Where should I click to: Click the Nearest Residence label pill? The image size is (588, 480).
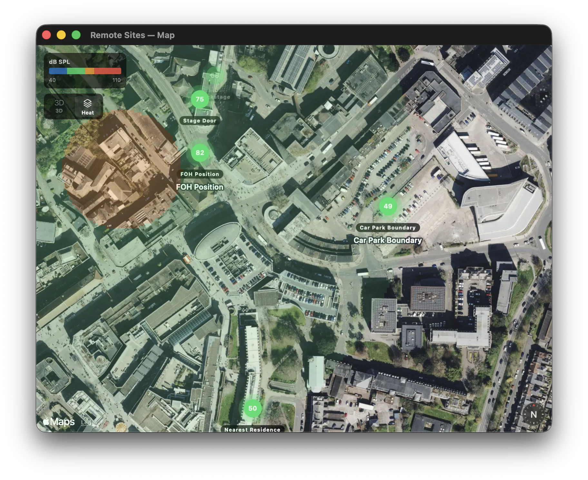252,429
